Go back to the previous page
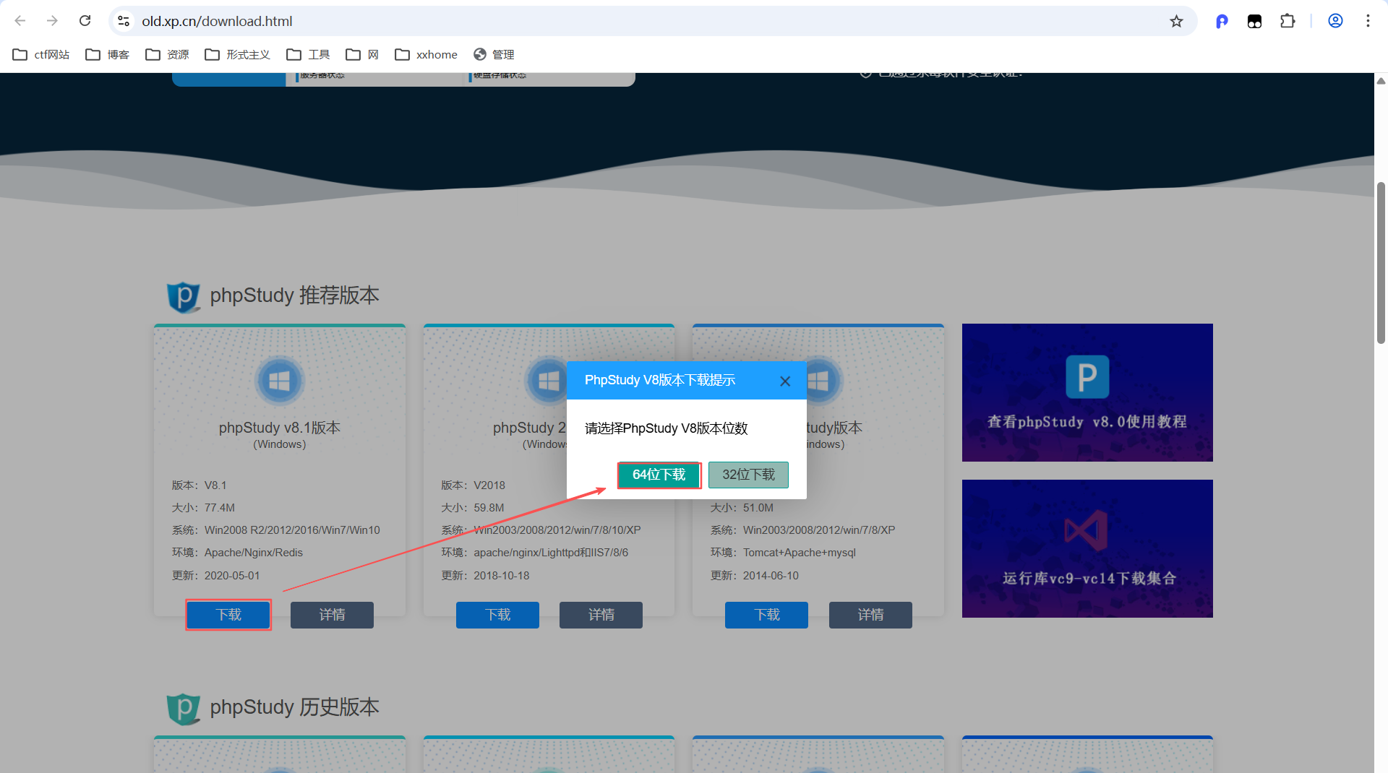1388x773 pixels. pyautogui.click(x=20, y=21)
